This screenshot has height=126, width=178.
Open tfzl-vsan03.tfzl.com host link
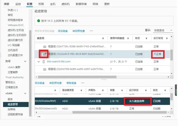click(x=59, y=61)
